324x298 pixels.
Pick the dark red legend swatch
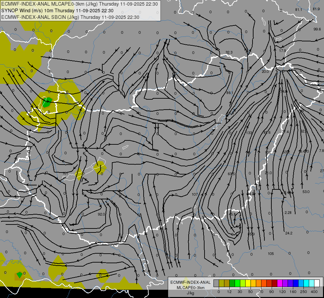(x=275, y=283)
